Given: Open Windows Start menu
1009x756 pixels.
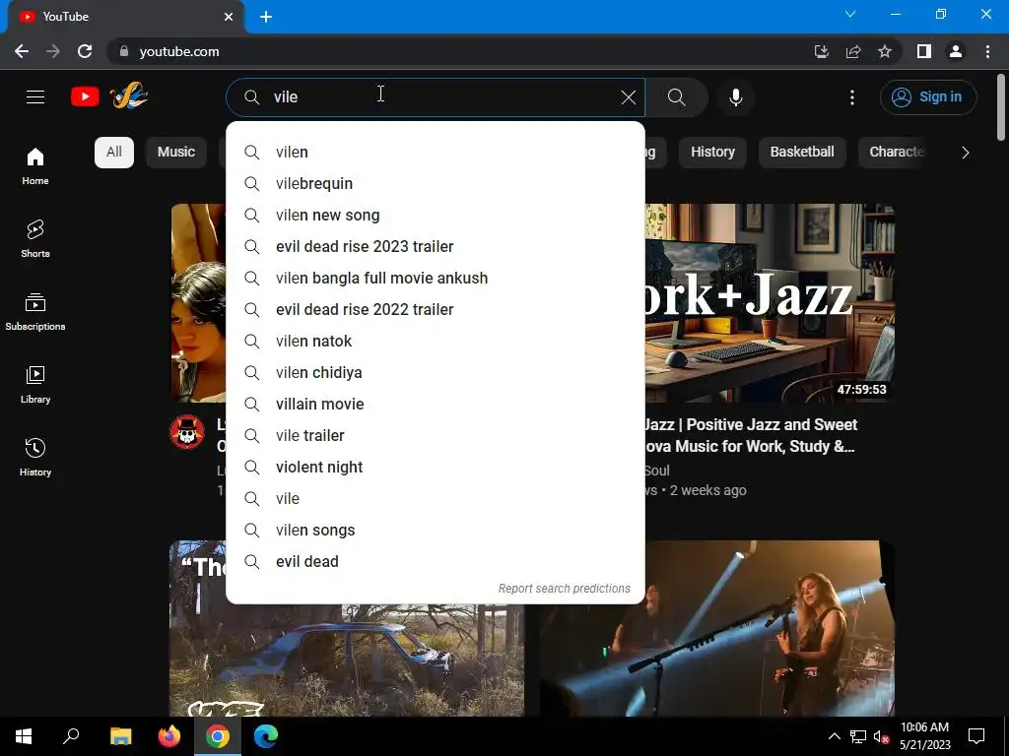Looking at the screenshot, I should click(x=24, y=736).
